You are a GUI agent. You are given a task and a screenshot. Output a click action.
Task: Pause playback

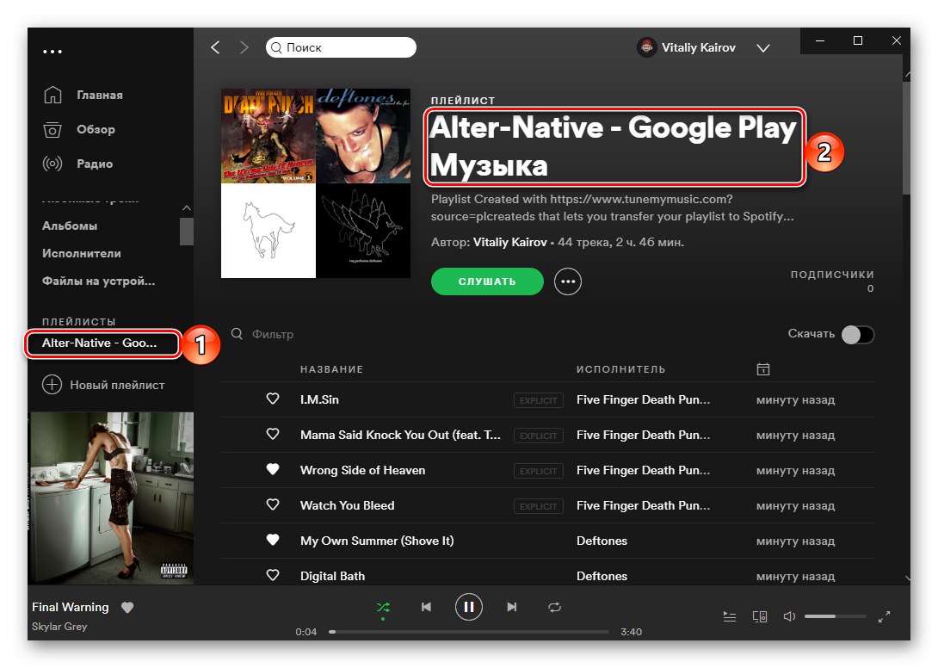click(469, 607)
